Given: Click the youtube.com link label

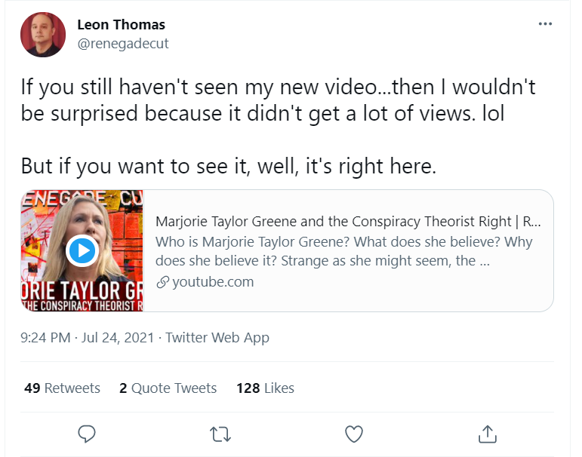Looking at the screenshot, I should click(213, 282).
